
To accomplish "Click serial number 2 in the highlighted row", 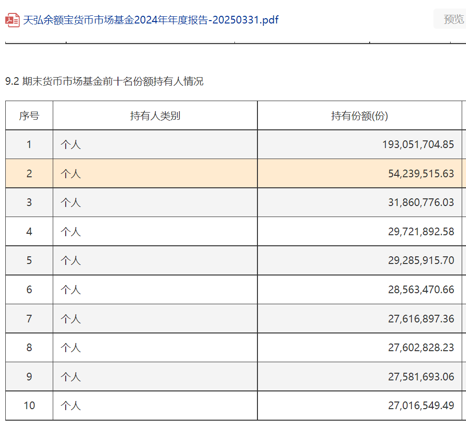I will pyautogui.click(x=29, y=174).
